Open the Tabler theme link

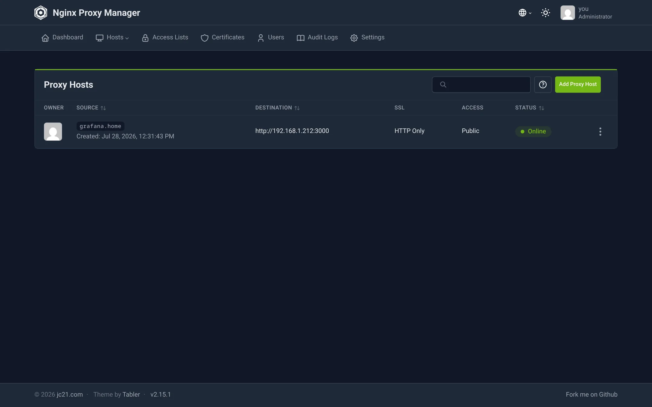point(131,394)
